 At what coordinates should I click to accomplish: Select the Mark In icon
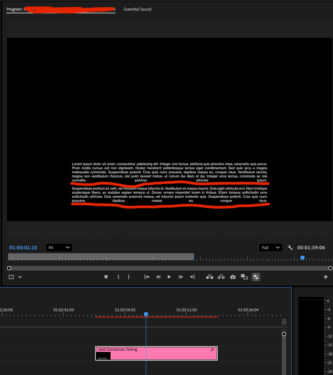(x=118, y=277)
